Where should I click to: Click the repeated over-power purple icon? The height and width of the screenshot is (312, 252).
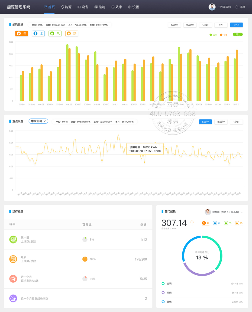pos(13,298)
